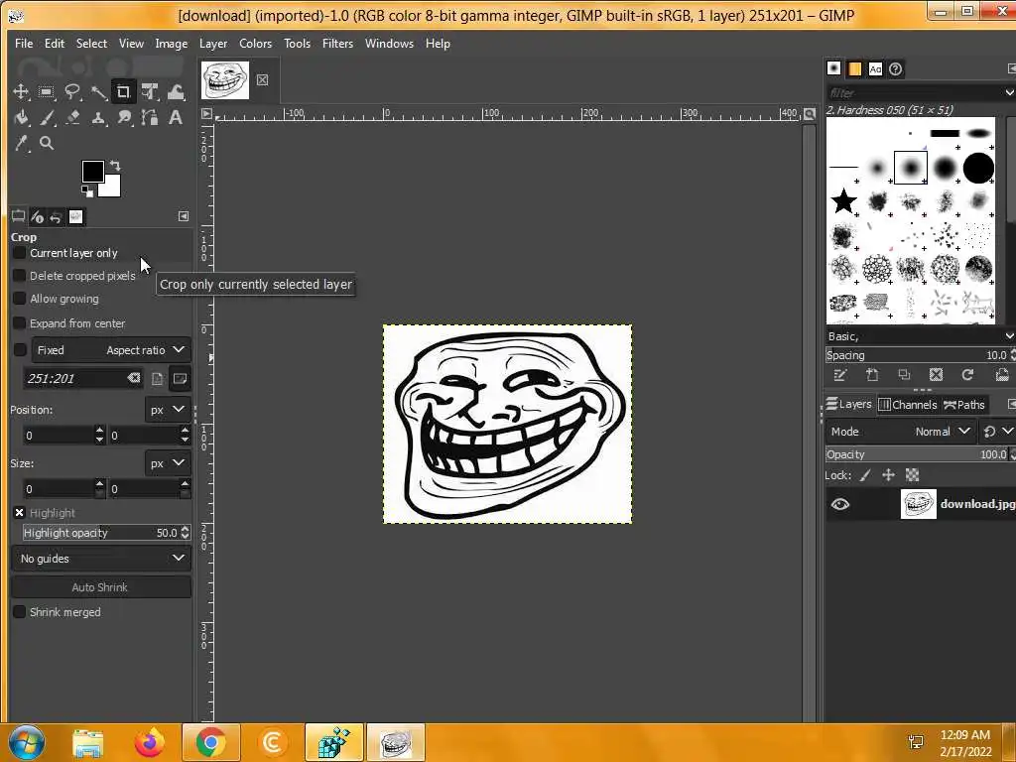The image size is (1016, 762).
Task: Select the Move tool
Action: pos(21,92)
